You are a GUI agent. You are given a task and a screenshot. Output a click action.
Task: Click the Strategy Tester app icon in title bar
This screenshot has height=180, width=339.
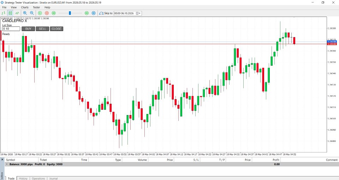[2, 2]
